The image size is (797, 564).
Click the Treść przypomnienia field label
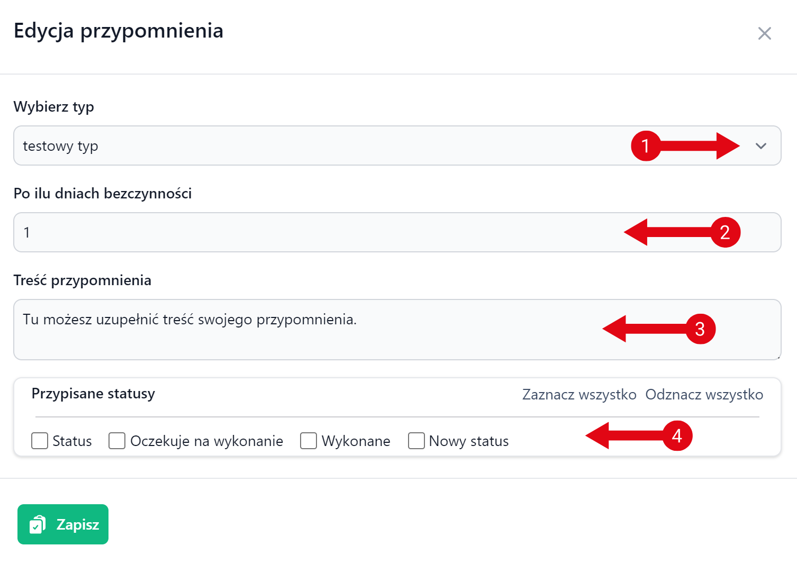pyautogui.click(x=83, y=280)
